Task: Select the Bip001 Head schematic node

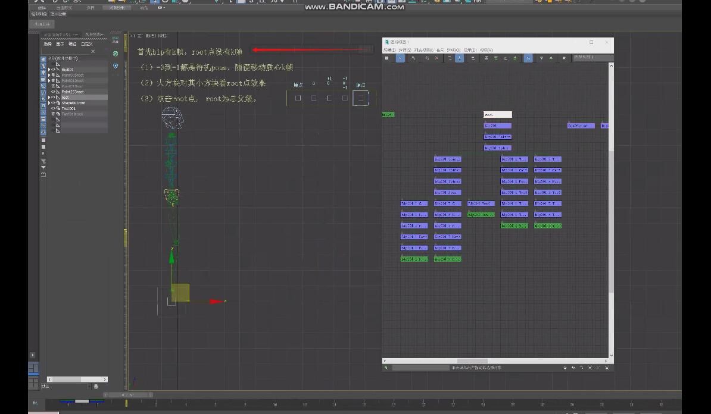Action: coord(481,203)
